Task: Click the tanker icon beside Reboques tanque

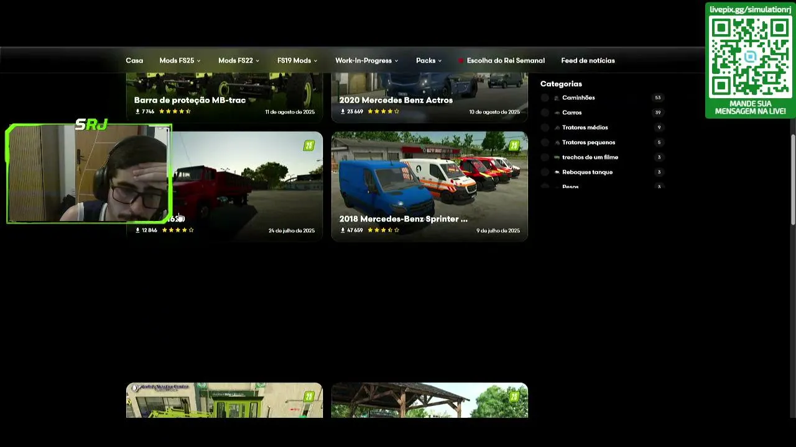Action: [557, 172]
